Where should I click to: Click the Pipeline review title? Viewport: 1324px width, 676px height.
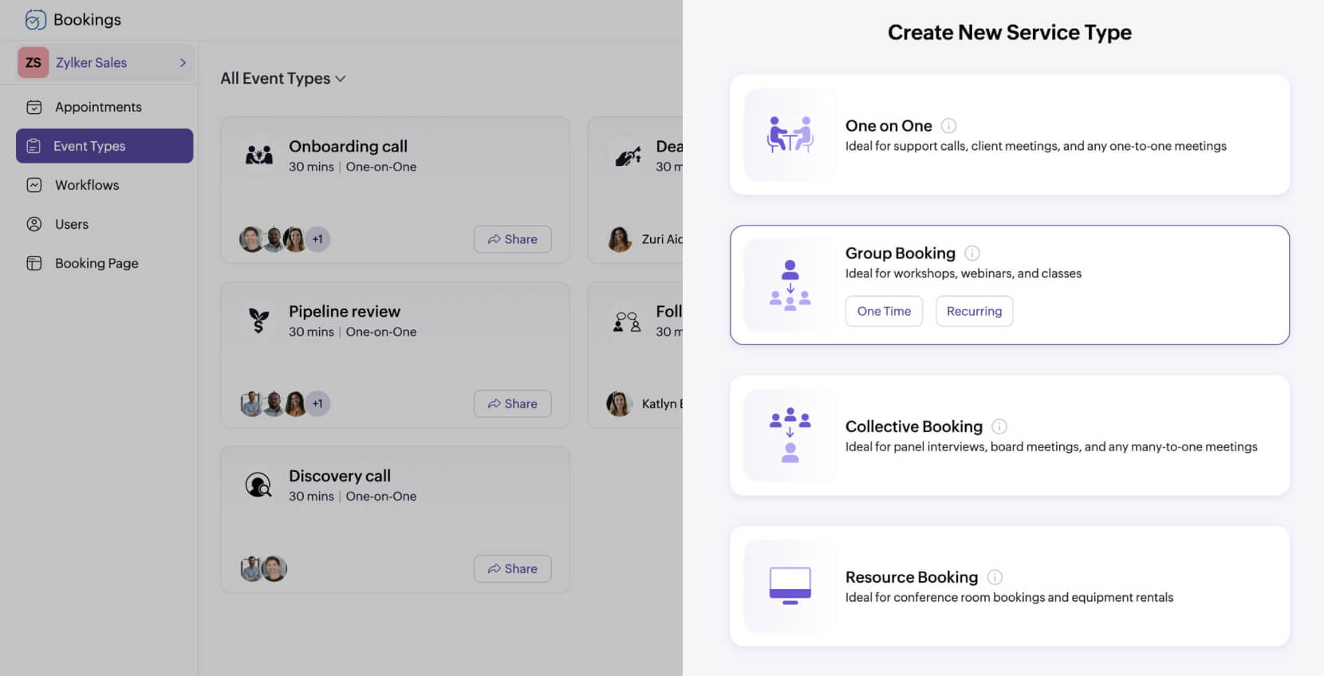[345, 312]
